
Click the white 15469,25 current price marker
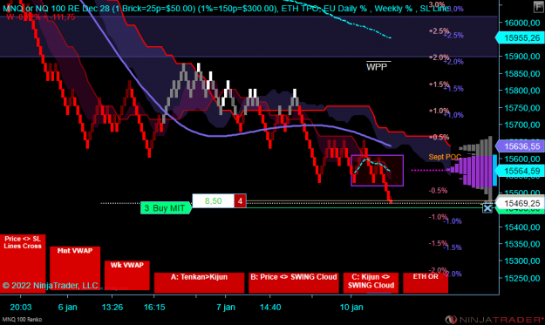[x=520, y=203]
